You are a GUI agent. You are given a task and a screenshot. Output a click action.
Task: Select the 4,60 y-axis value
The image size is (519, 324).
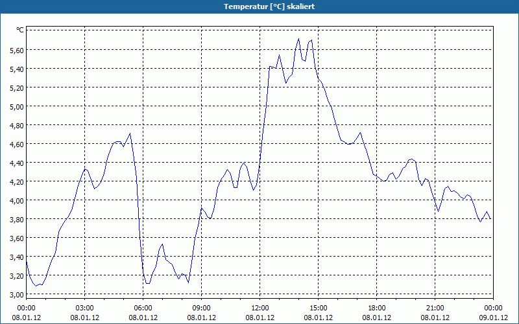click(17, 144)
